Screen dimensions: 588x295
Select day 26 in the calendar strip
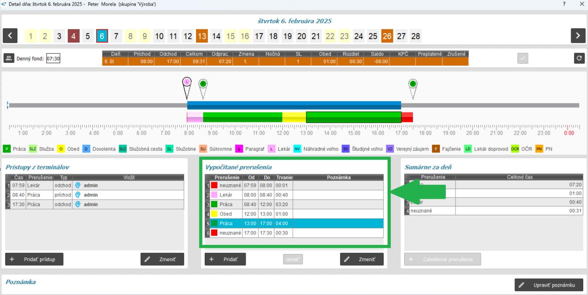[x=387, y=36]
